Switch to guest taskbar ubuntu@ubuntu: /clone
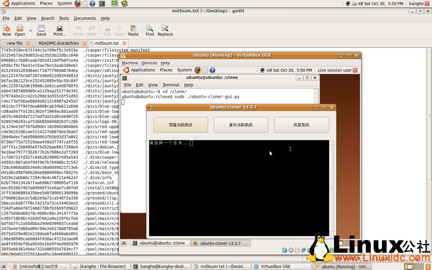The image size is (432, 270). (160, 243)
